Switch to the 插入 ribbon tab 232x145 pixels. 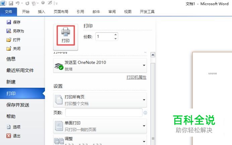pyautogui.click(x=42, y=12)
